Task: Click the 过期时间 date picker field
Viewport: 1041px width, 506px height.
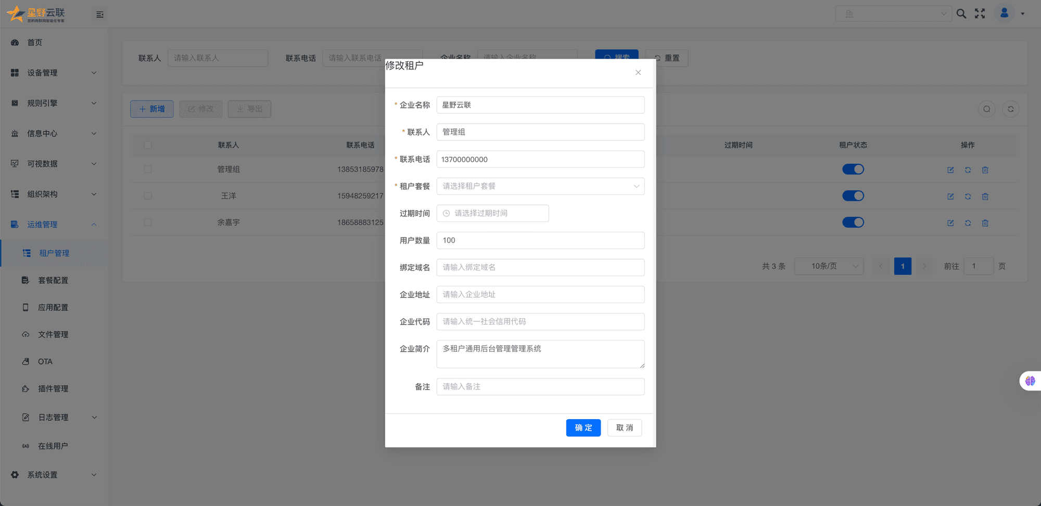Action: (x=492, y=213)
